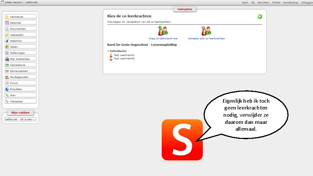Open the Kalender sidebar button
This screenshot has width=313, height=176.
pos(21,23)
